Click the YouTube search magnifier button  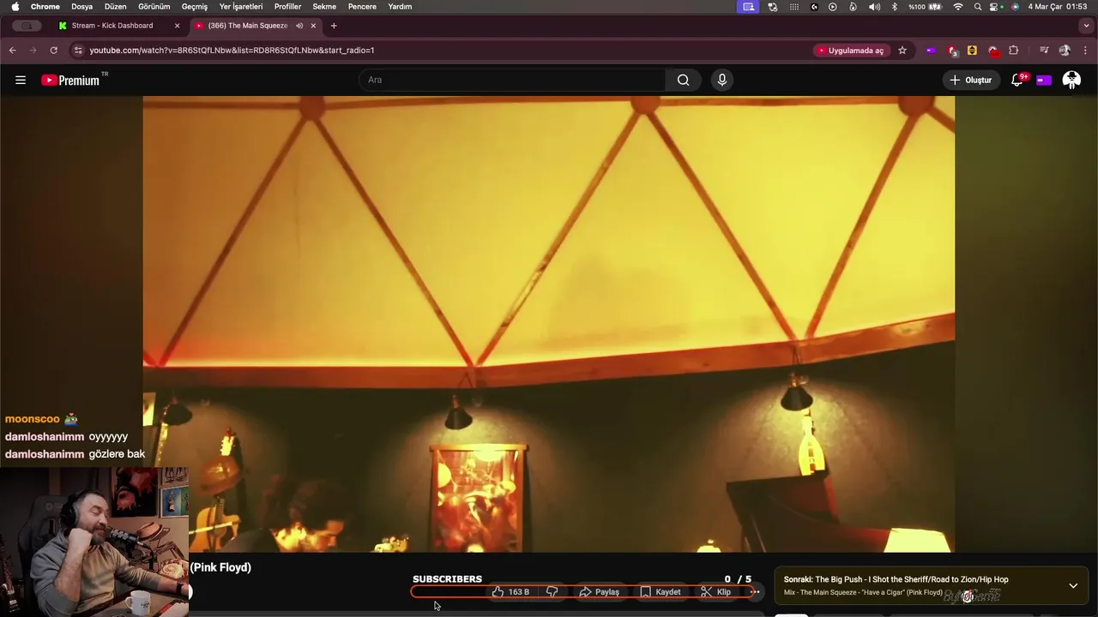[683, 80]
